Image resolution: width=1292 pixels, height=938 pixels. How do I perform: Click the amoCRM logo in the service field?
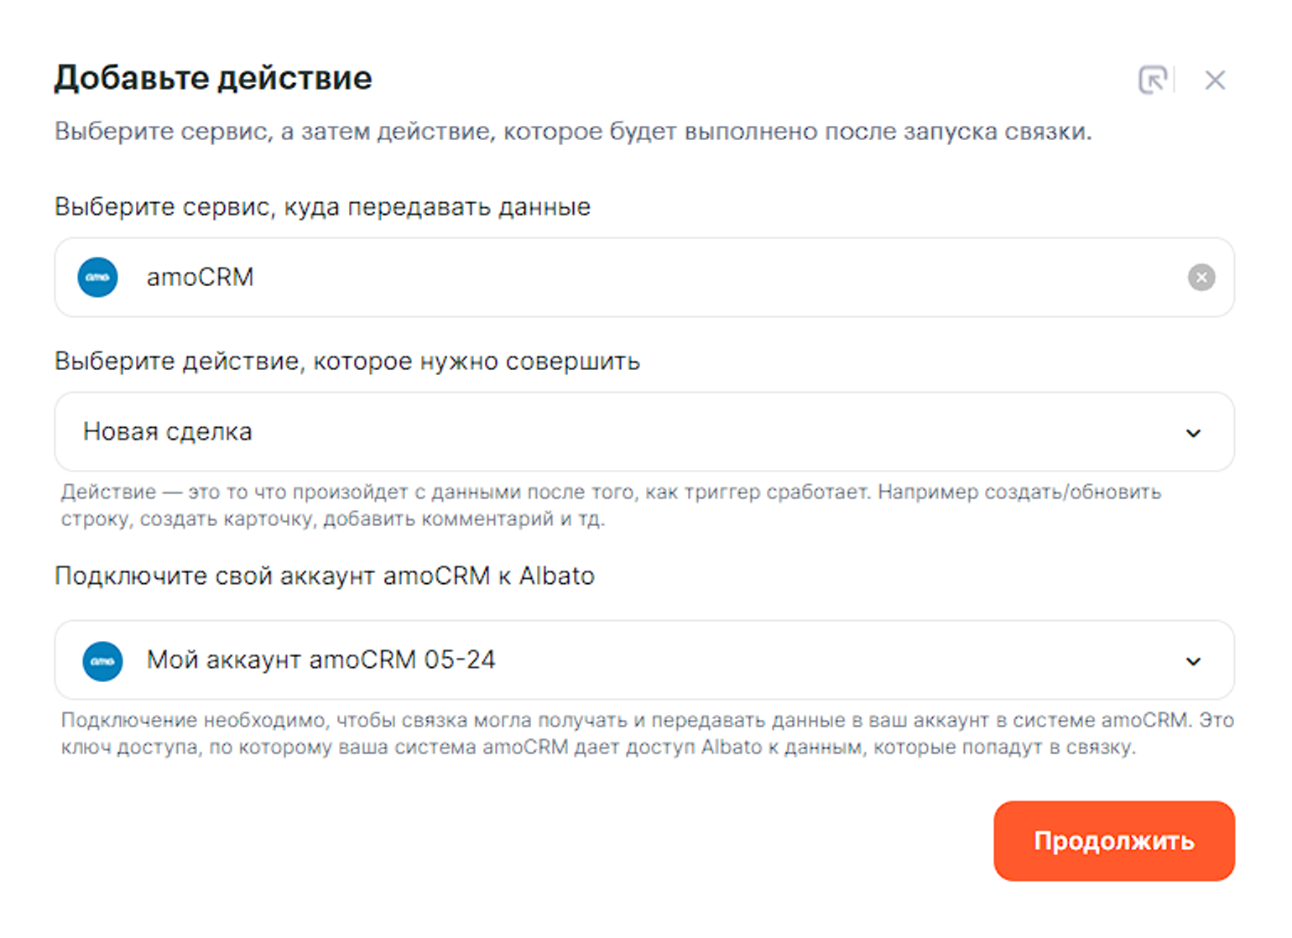(98, 278)
